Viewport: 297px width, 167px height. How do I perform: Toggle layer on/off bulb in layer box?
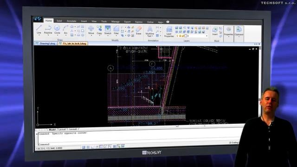coord(177,36)
